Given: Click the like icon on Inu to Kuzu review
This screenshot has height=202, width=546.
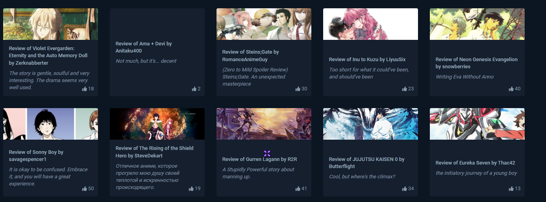Looking at the screenshot, I should [x=405, y=89].
